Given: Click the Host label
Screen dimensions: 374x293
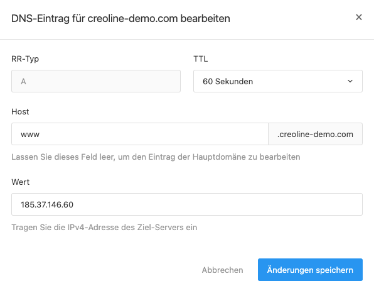Looking at the screenshot, I should 20,112.
